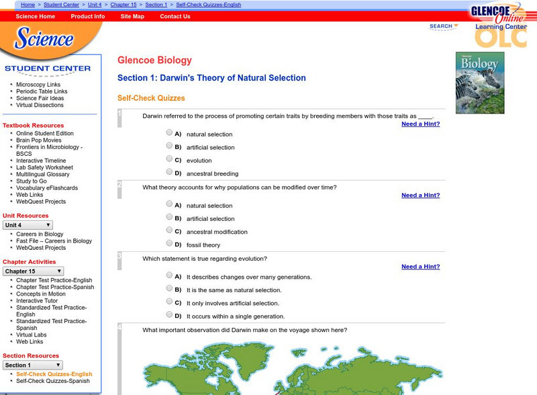
Task: Open the Section 1 dropdown
Action: click(32, 365)
